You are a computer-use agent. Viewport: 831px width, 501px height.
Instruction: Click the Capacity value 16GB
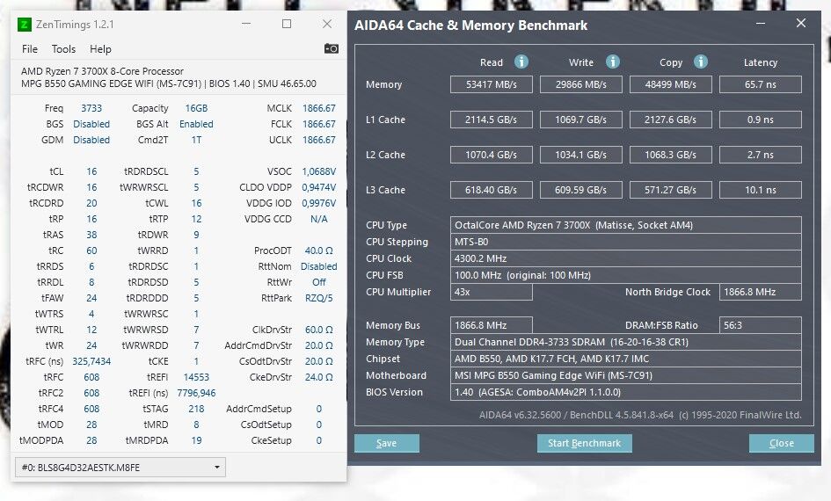[196, 108]
